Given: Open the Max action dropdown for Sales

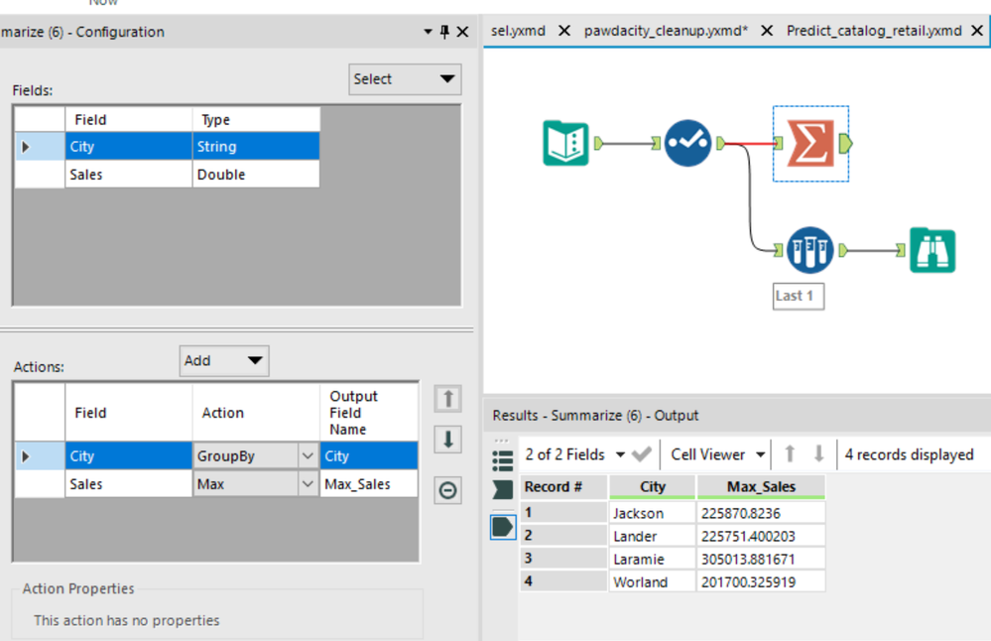Looking at the screenshot, I should pos(308,484).
